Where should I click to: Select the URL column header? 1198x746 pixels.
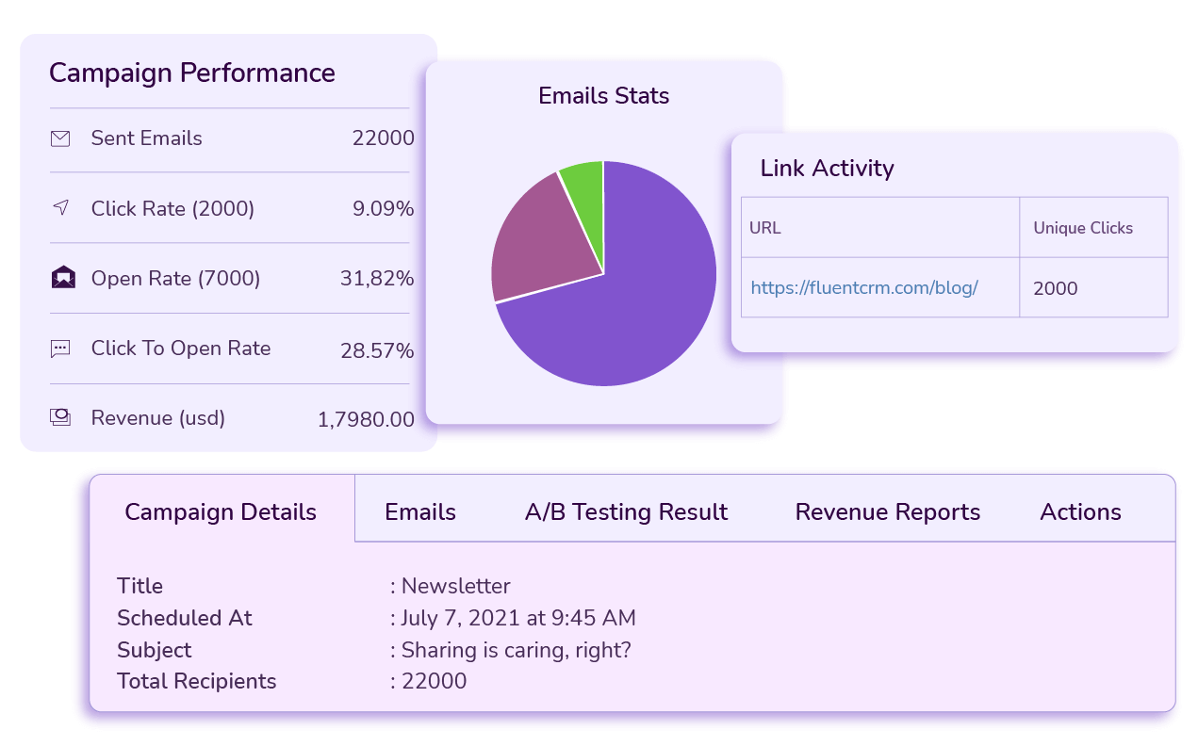coord(765,227)
